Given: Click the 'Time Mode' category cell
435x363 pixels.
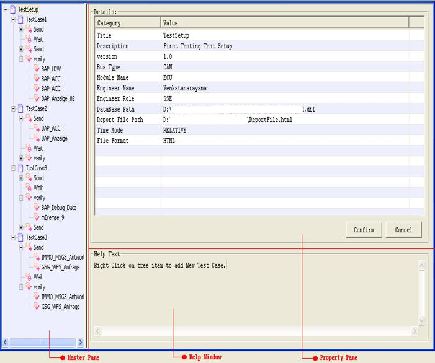Looking at the screenshot, I should [x=128, y=130].
